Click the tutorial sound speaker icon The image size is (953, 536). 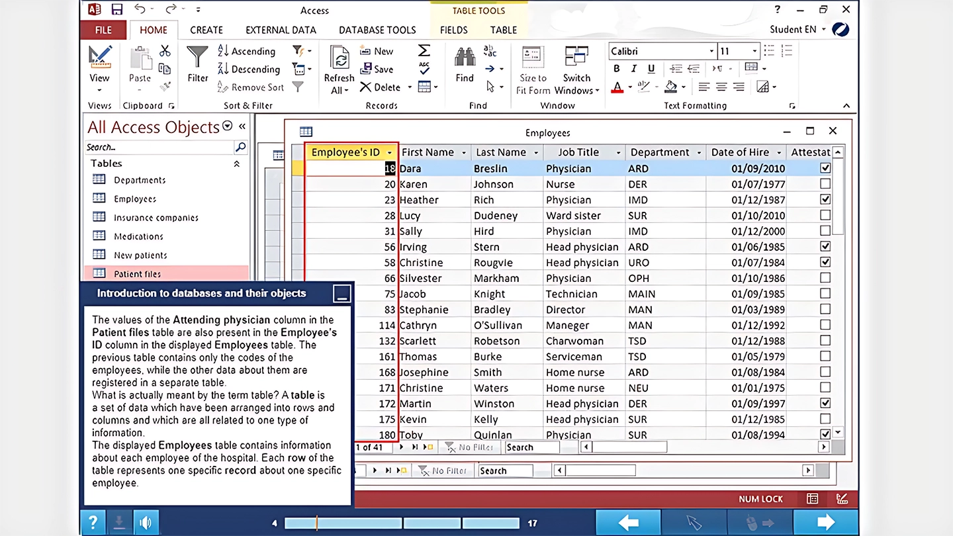click(146, 523)
